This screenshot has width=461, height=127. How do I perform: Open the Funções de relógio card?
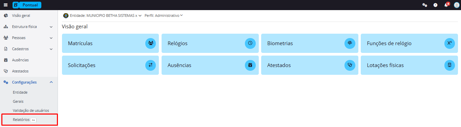409,43
